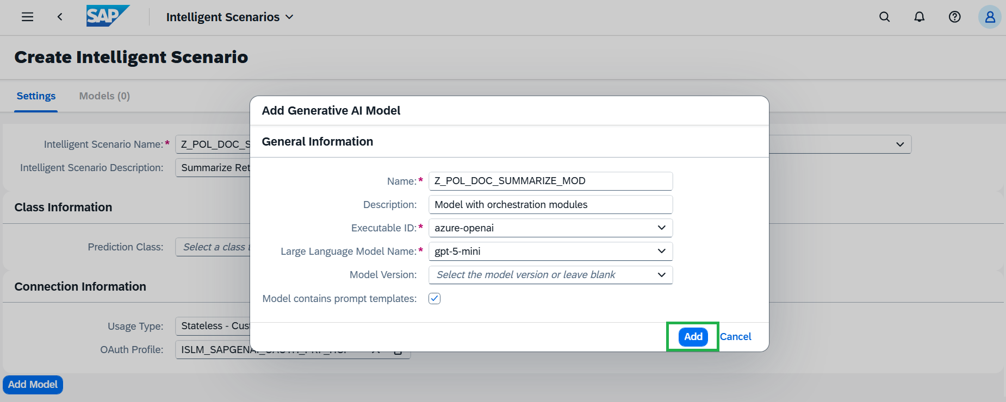
Task: Click the Add Model button
Action: tap(33, 385)
